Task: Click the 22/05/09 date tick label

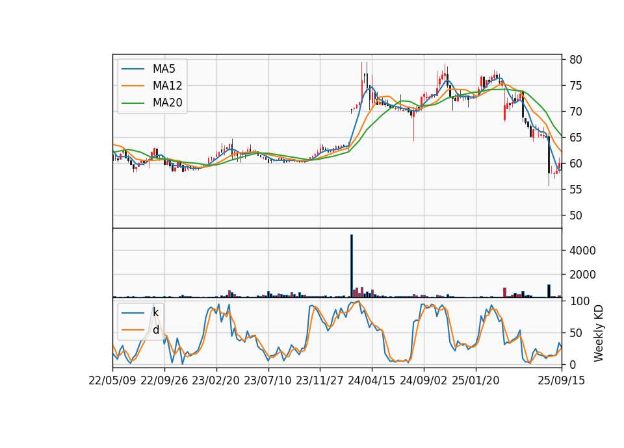Action: click(112, 380)
